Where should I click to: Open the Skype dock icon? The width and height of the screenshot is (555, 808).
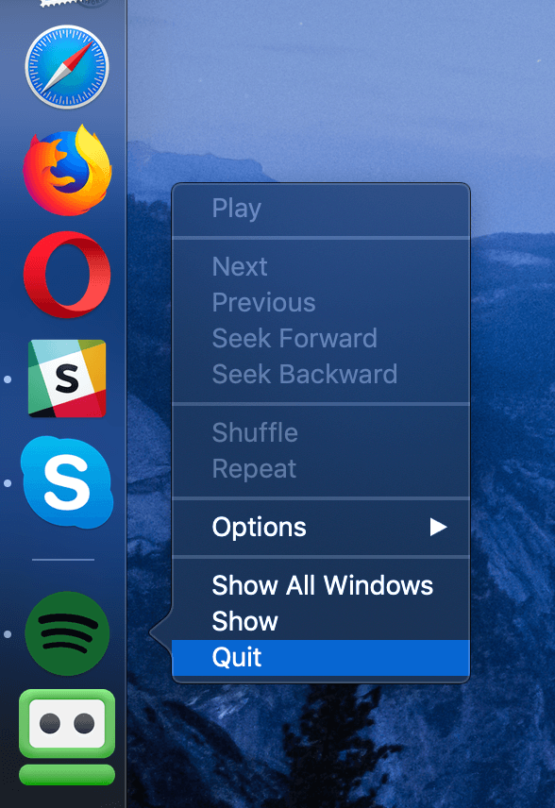(67, 482)
